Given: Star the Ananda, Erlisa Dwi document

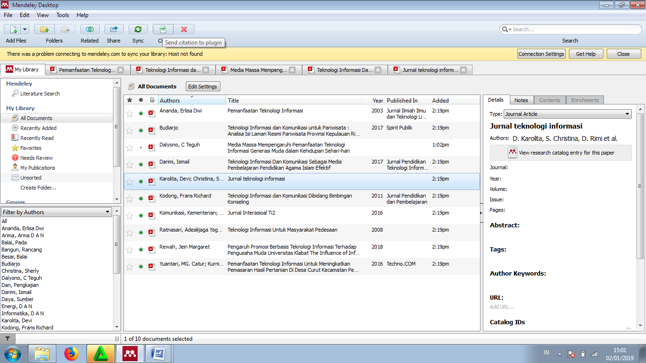Looking at the screenshot, I should point(130,113).
